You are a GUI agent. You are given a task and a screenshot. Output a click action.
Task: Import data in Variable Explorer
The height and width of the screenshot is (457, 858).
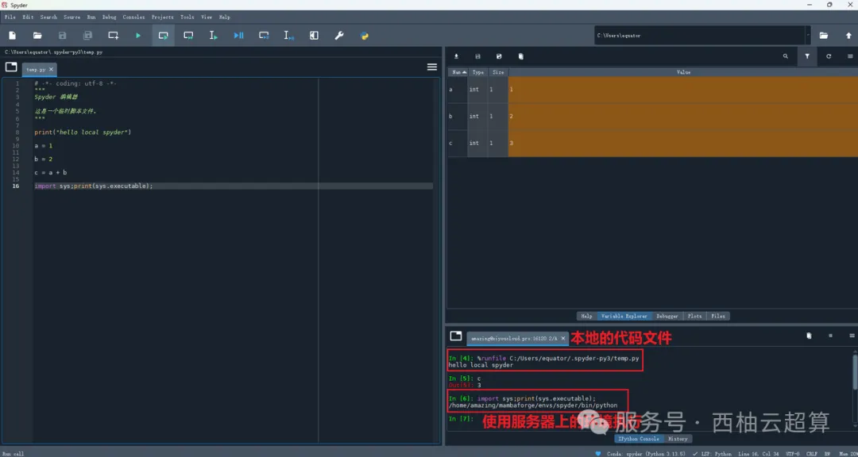pos(456,56)
